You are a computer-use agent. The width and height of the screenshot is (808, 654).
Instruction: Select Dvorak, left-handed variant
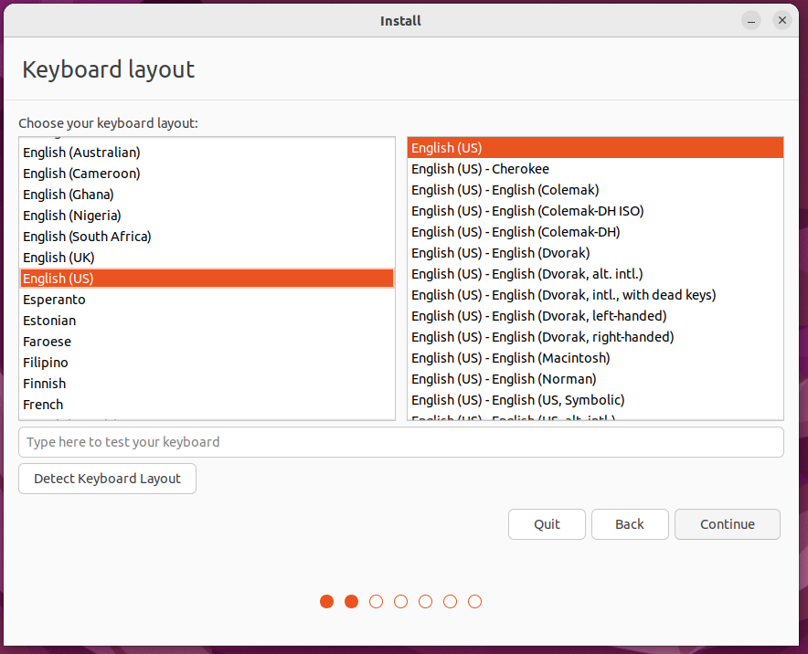(538, 316)
